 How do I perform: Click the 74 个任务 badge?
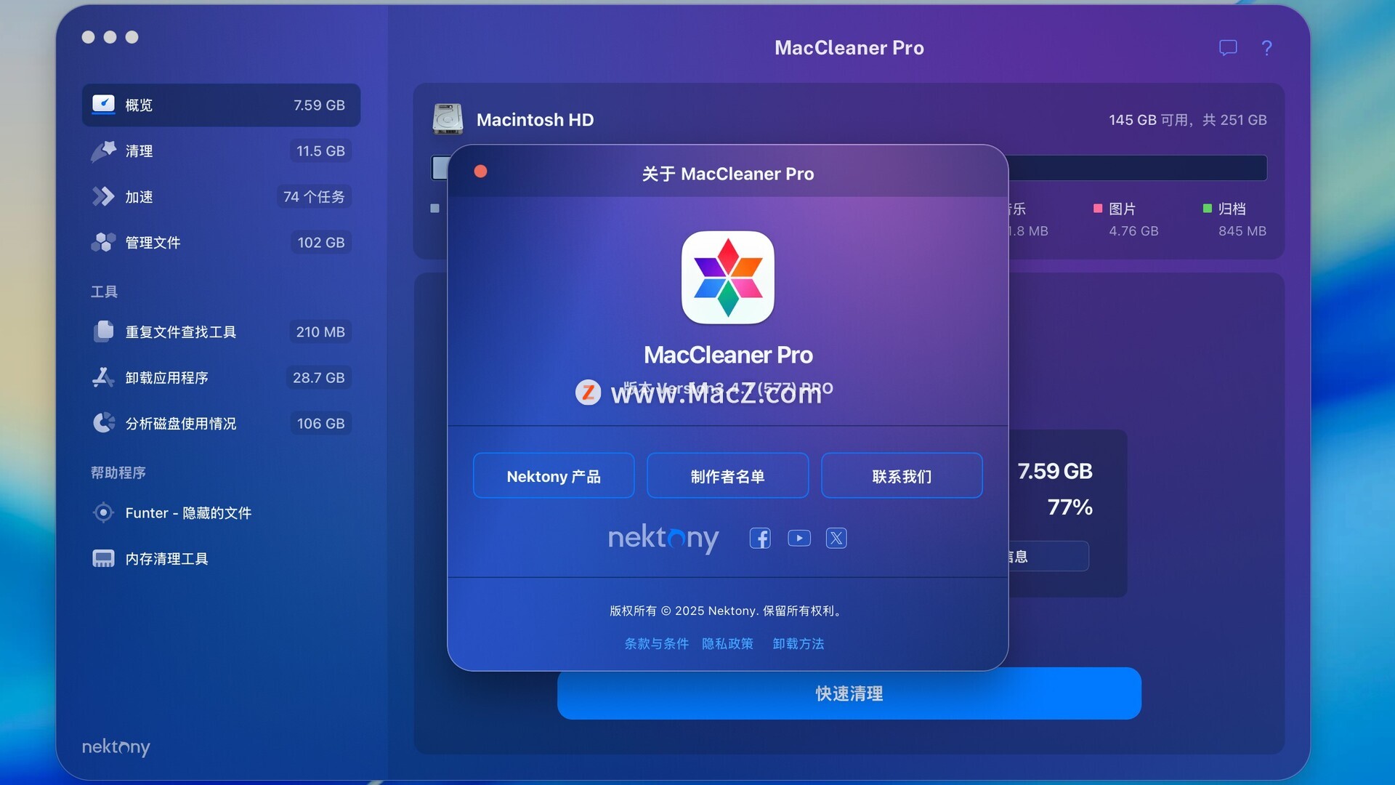pos(314,196)
